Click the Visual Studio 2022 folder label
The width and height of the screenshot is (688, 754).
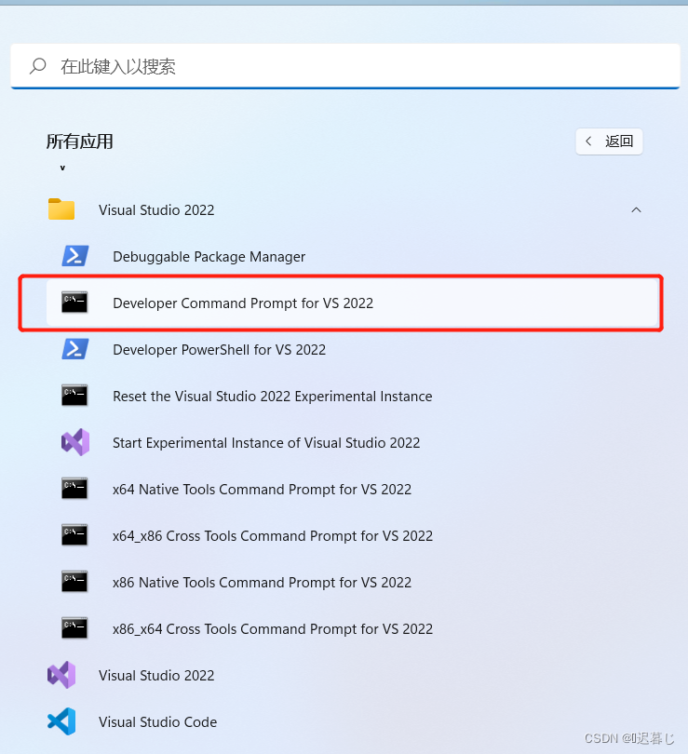tap(156, 210)
